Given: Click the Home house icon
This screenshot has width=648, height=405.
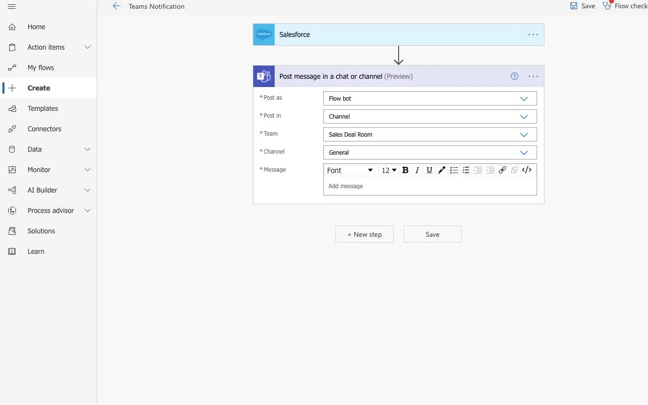Looking at the screenshot, I should [12, 27].
